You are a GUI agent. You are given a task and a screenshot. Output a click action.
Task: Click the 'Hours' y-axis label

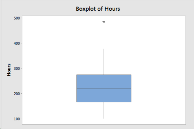coord(9,70)
